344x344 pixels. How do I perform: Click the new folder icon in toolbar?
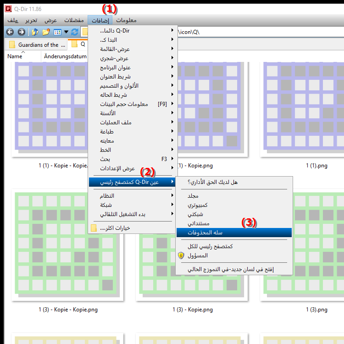(46, 32)
